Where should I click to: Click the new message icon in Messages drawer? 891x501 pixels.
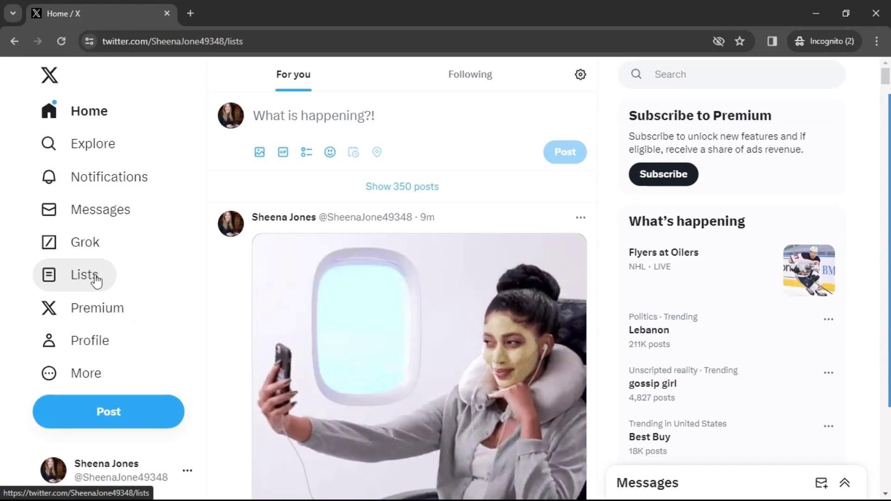821,483
